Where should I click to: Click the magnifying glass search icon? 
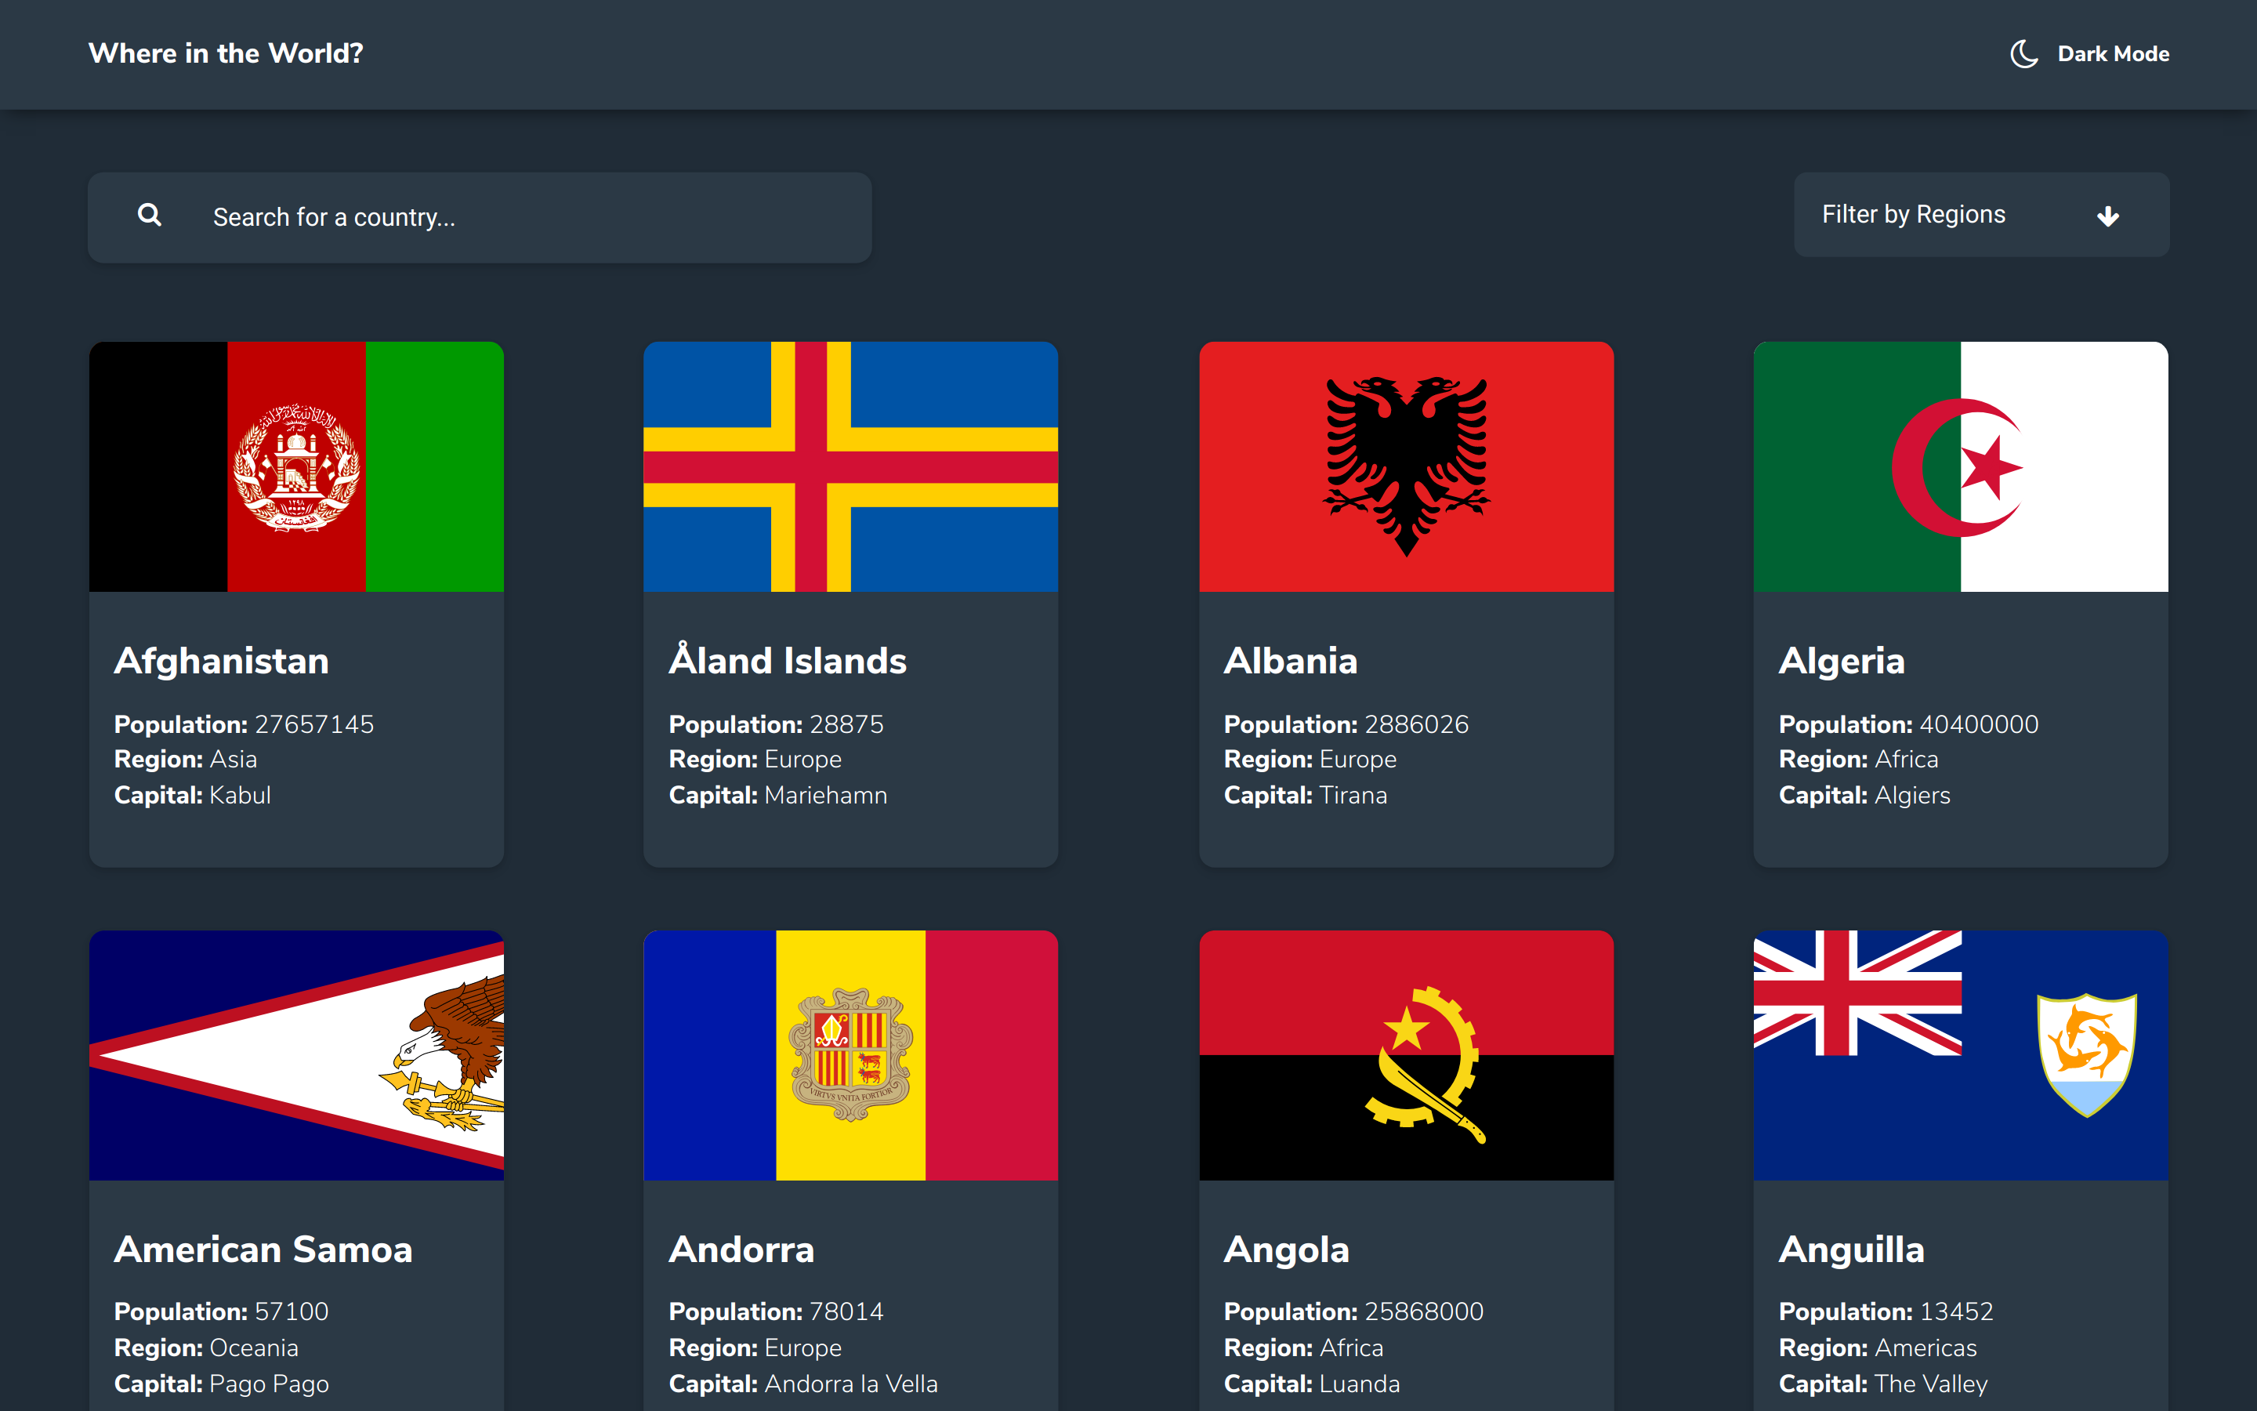pos(149,216)
